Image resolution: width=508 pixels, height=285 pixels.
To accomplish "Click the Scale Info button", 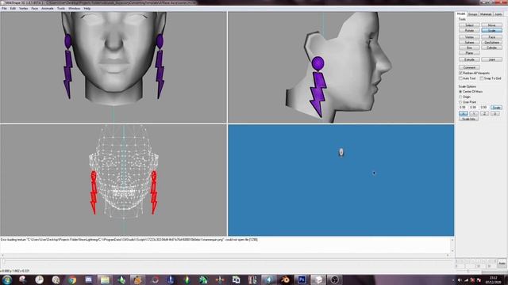I will coord(468,119).
